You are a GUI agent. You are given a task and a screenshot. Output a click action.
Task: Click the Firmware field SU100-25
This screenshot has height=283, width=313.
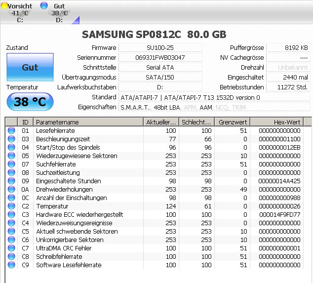[160, 47]
